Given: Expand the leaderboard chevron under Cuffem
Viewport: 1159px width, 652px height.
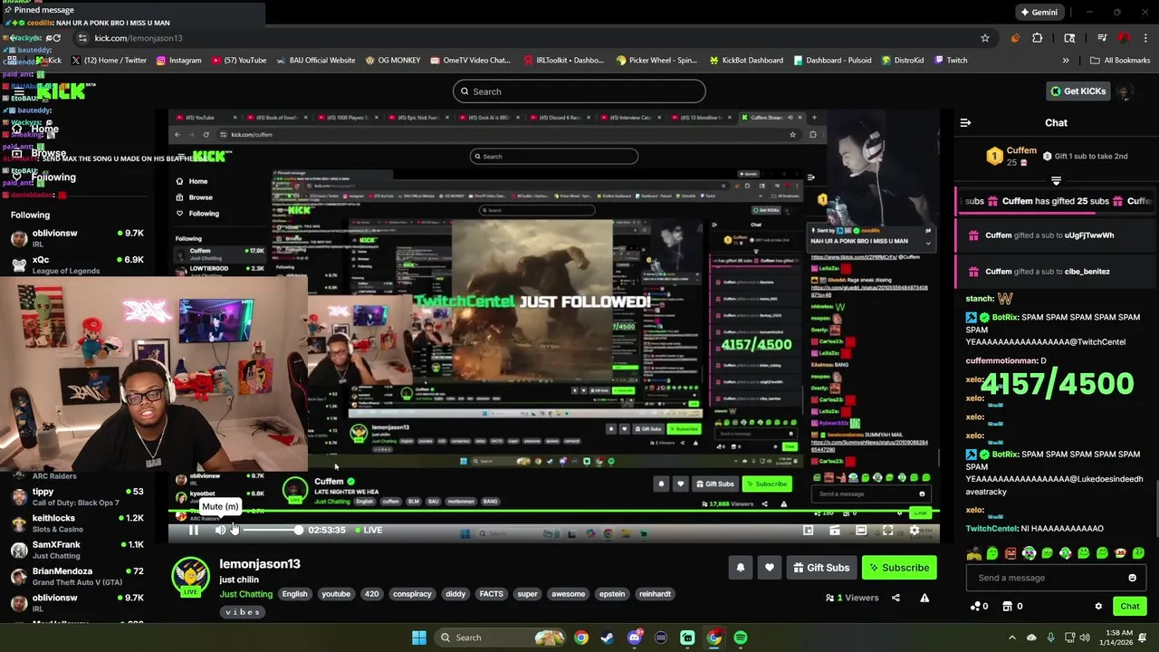Looking at the screenshot, I should 1056,180.
